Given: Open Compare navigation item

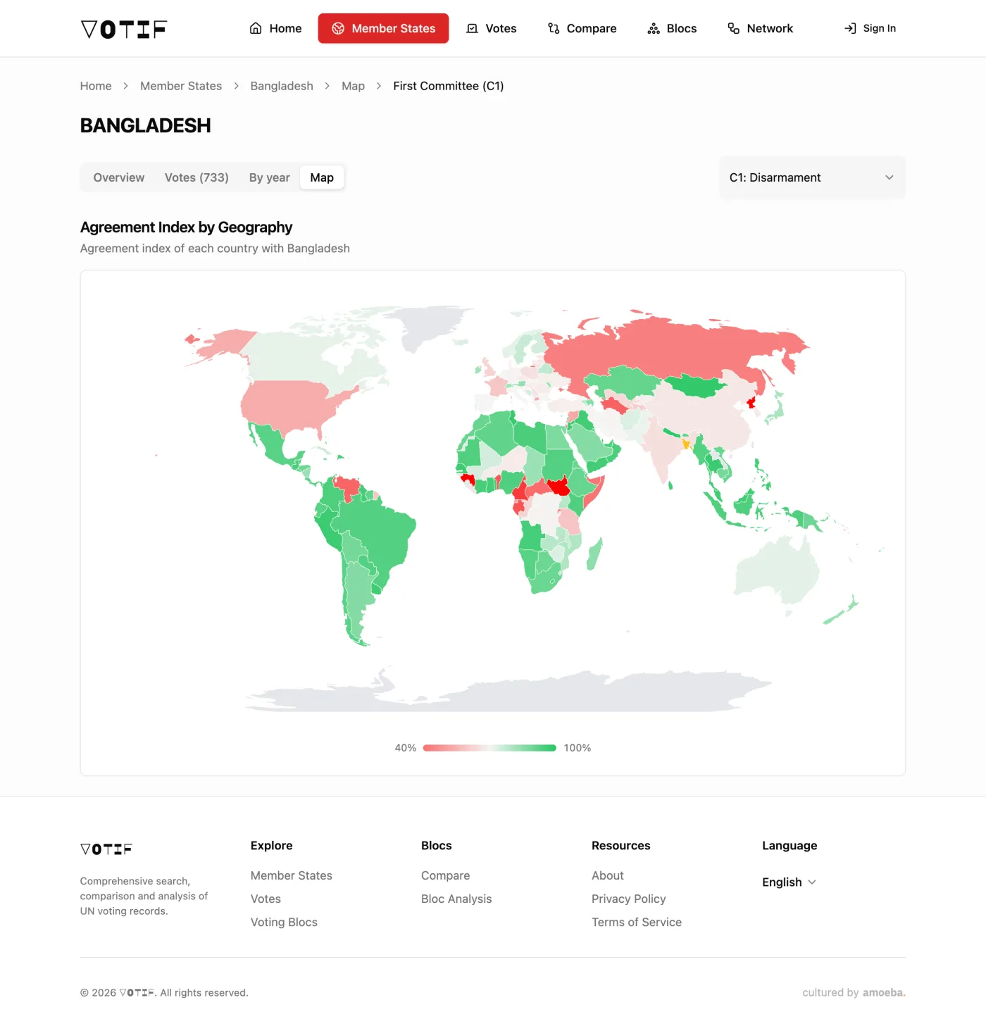Looking at the screenshot, I should (582, 28).
